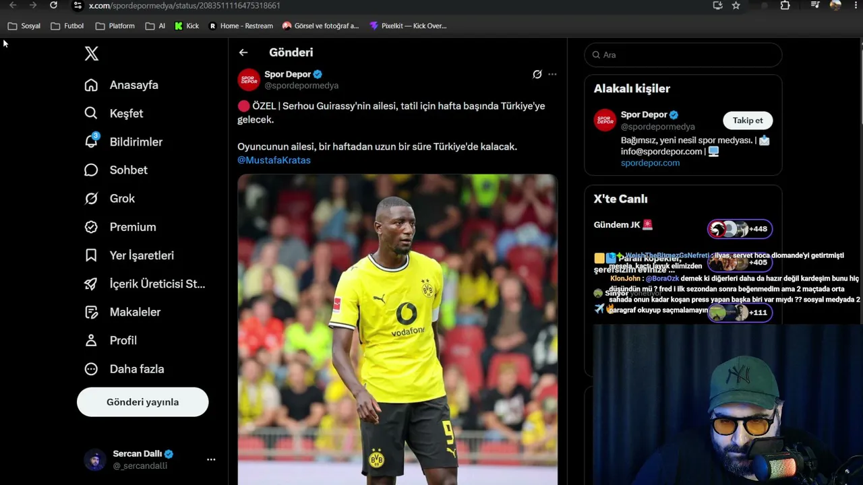The width and height of the screenshot is (863, 485).
Task: Open the X logo home link
Action: coord(92,54)
